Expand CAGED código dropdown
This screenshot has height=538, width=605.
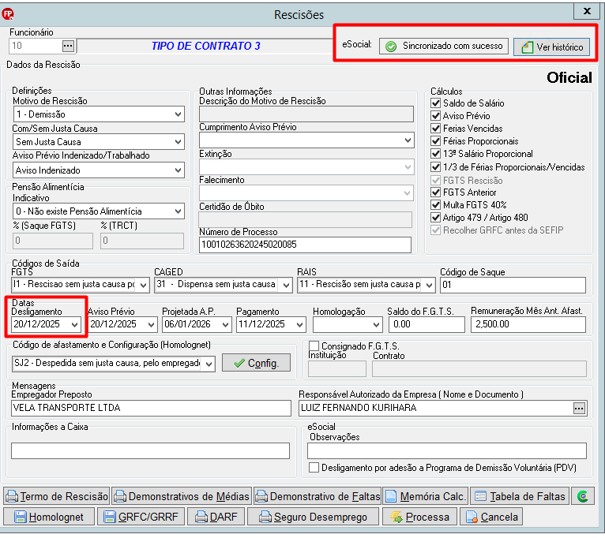[286, 286]
